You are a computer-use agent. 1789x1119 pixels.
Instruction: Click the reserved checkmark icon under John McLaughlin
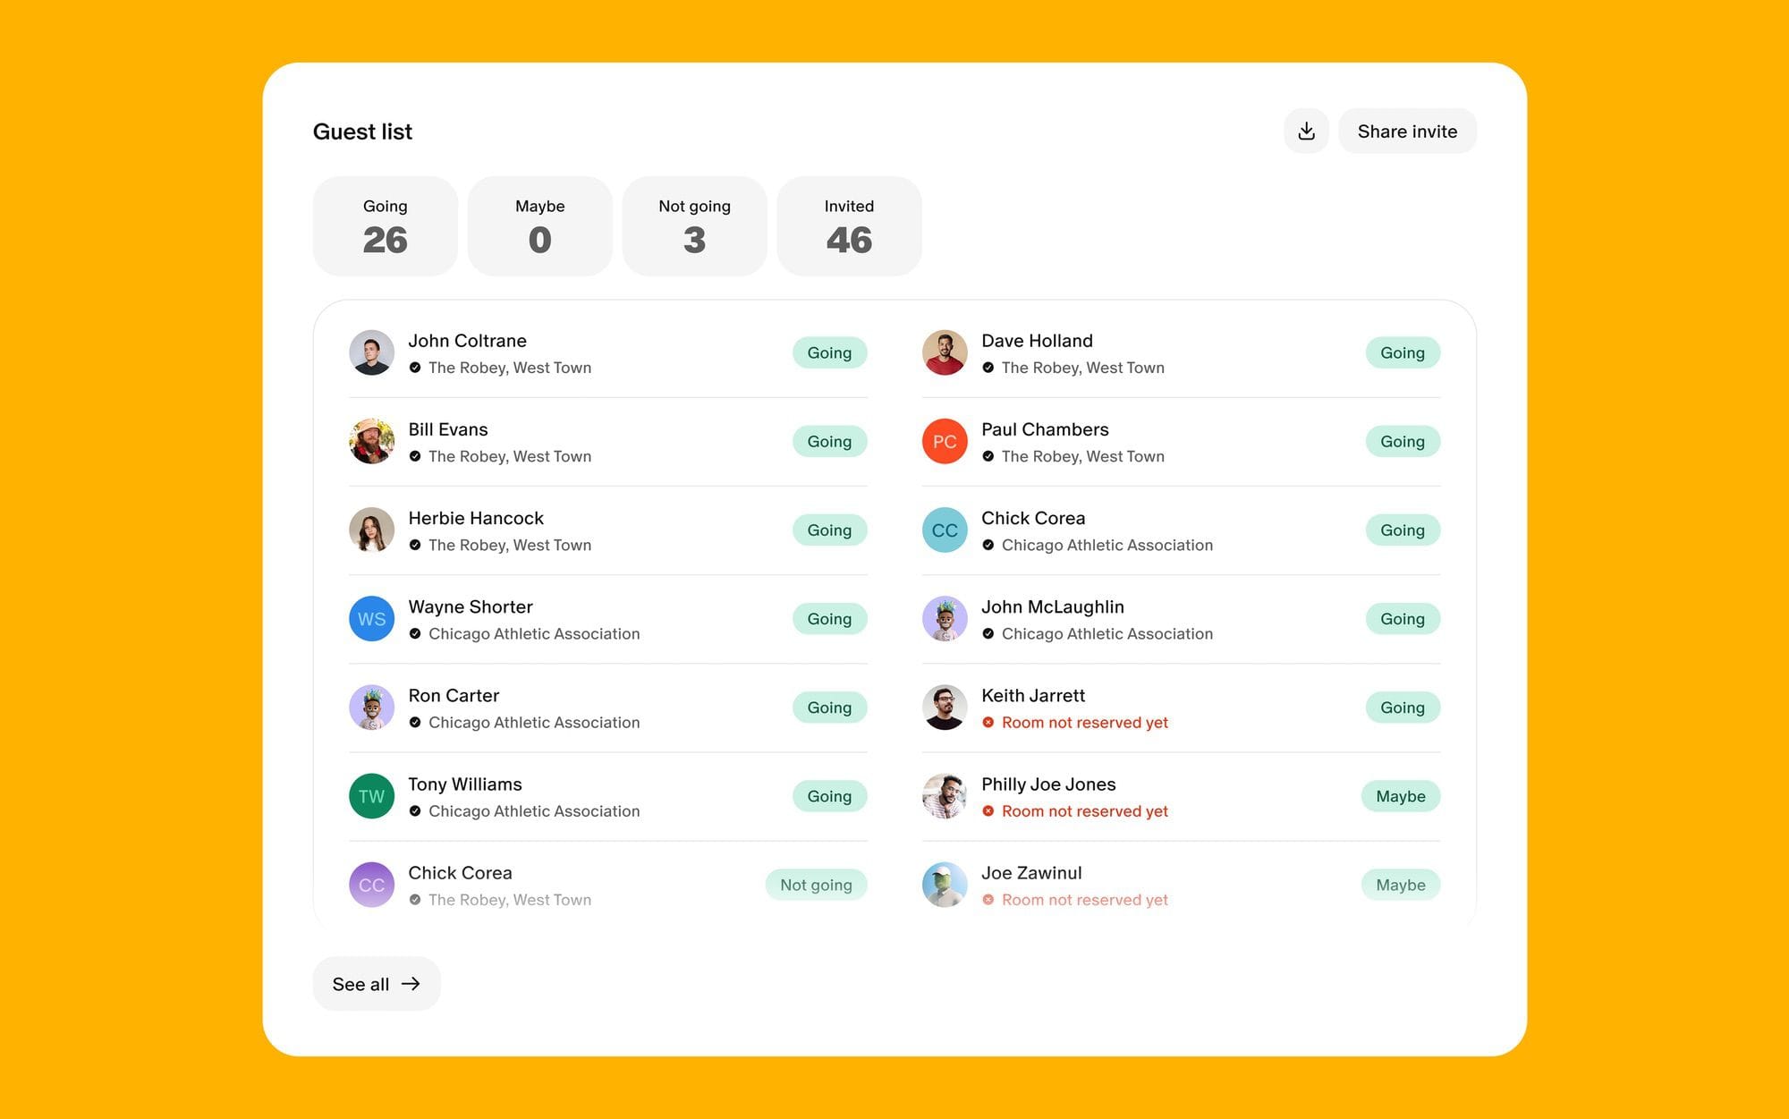988,633
